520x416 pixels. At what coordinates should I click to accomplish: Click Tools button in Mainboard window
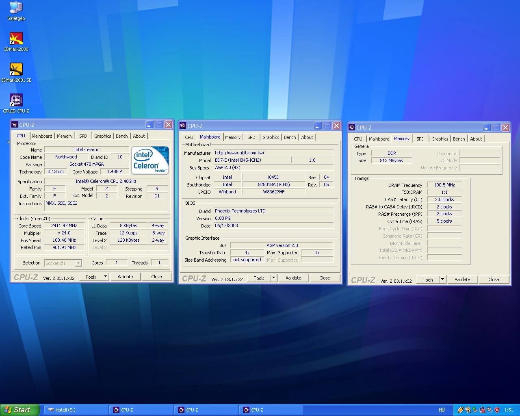pos(259,278)
